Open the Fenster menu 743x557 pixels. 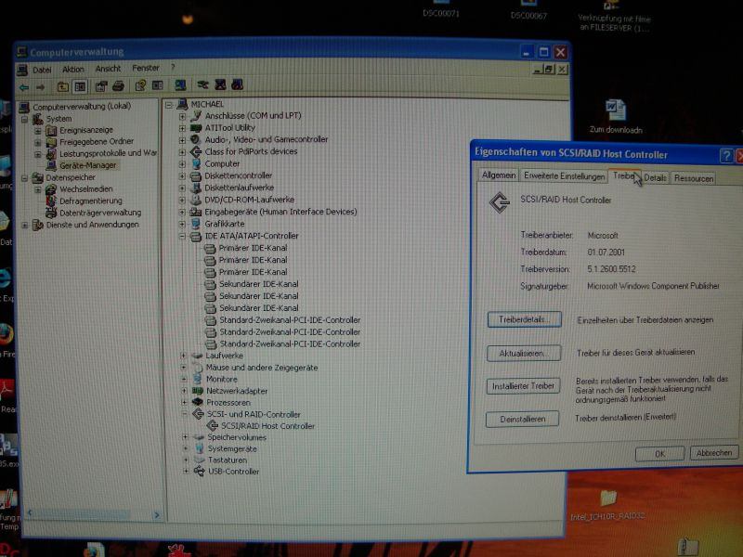146,68
